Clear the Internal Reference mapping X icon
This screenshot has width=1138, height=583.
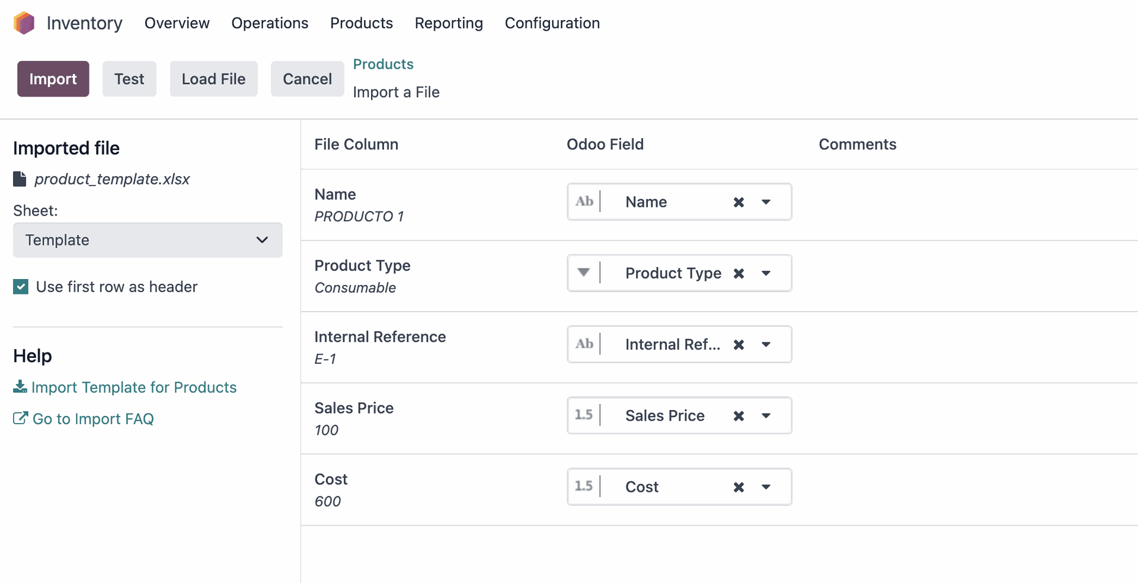click(739, 344)
